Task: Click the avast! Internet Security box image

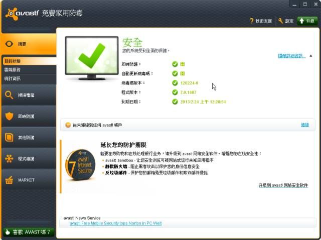Action: point(80,167)
